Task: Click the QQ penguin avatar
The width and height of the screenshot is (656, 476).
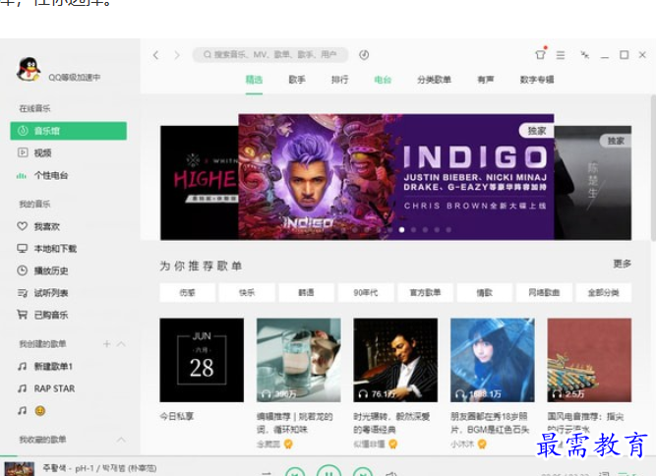Action: 29,70
